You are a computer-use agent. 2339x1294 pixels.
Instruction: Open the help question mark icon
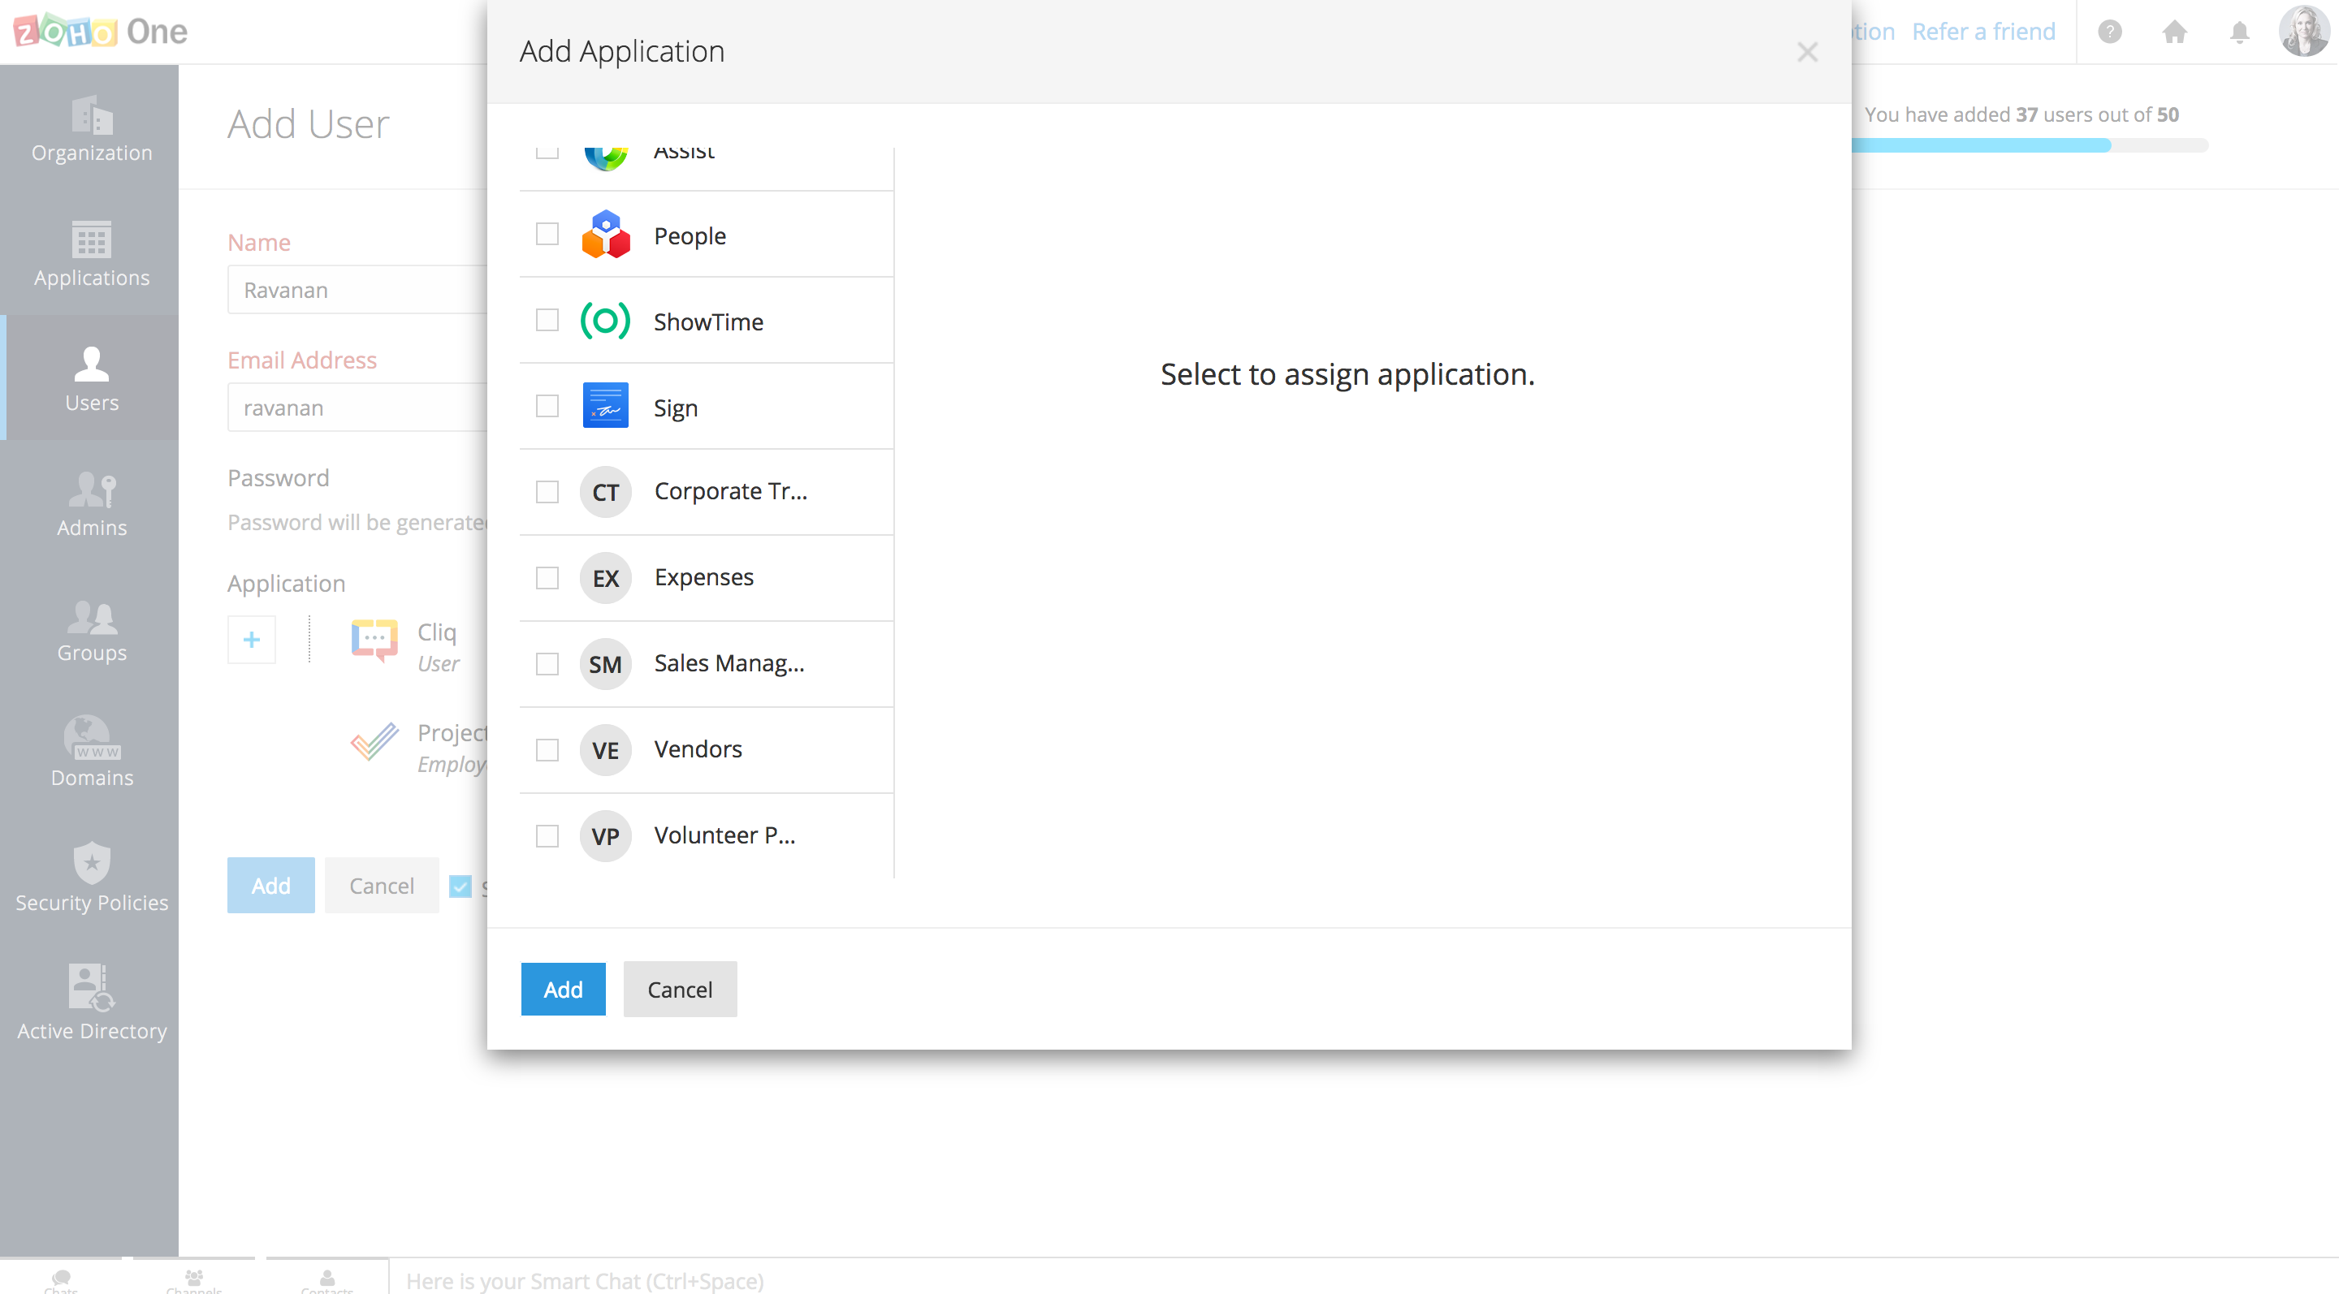pyautogui.click(x=2109, y=32)
